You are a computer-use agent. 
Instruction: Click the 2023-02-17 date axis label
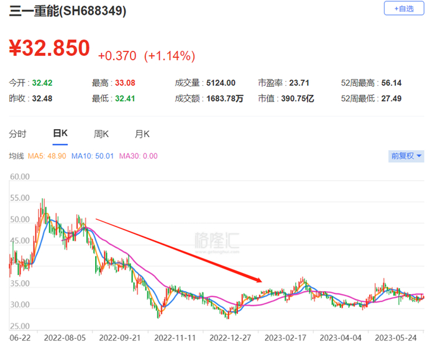[x=285, y=338]
